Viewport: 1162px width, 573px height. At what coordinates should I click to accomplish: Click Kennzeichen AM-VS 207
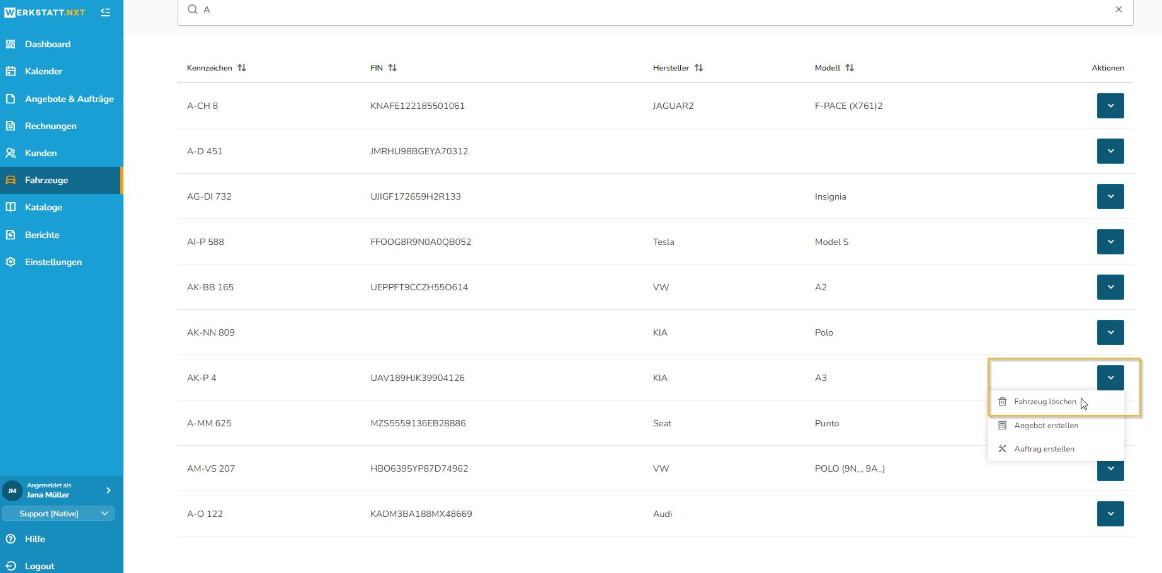[x=211, y=468]
